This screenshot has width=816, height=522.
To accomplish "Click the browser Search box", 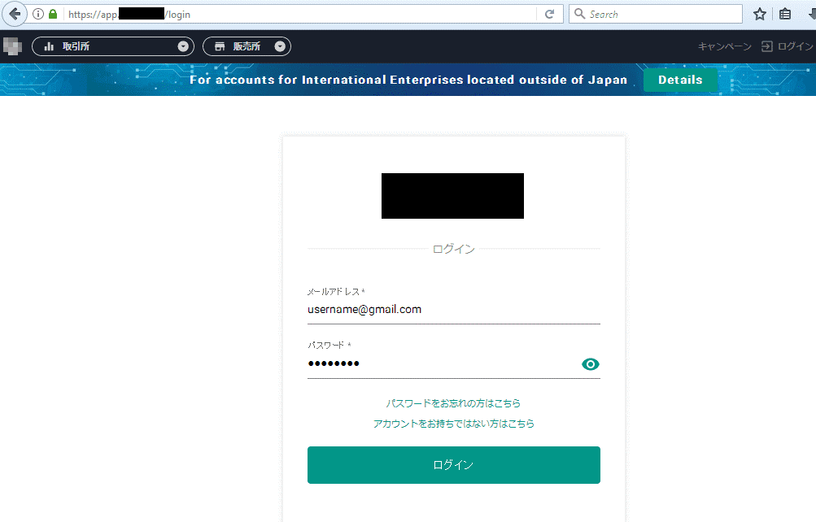I will [656, 14].
